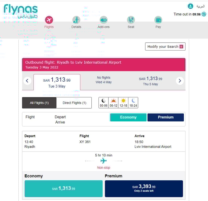Open the Pay step label

point(158,27)
